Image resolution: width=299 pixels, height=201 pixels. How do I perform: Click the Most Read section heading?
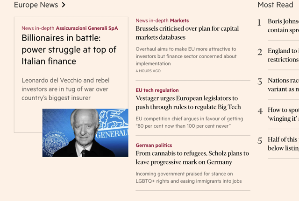click(275, 5)
